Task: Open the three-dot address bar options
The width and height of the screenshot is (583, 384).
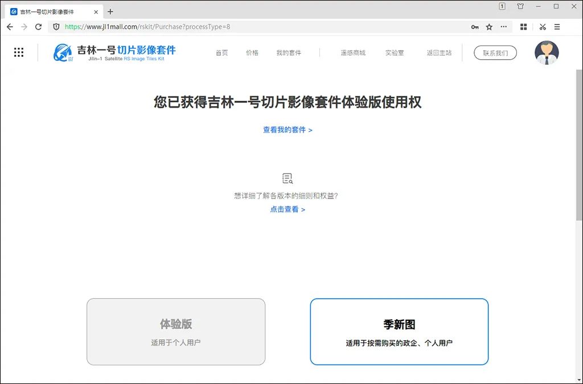Action: (503, 27)
